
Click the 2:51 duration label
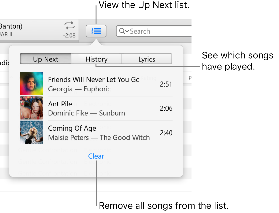[166, 84]
